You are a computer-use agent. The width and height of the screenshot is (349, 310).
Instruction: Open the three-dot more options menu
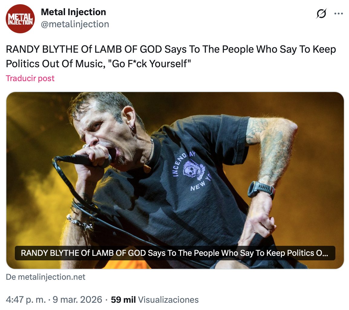point(338,14)
